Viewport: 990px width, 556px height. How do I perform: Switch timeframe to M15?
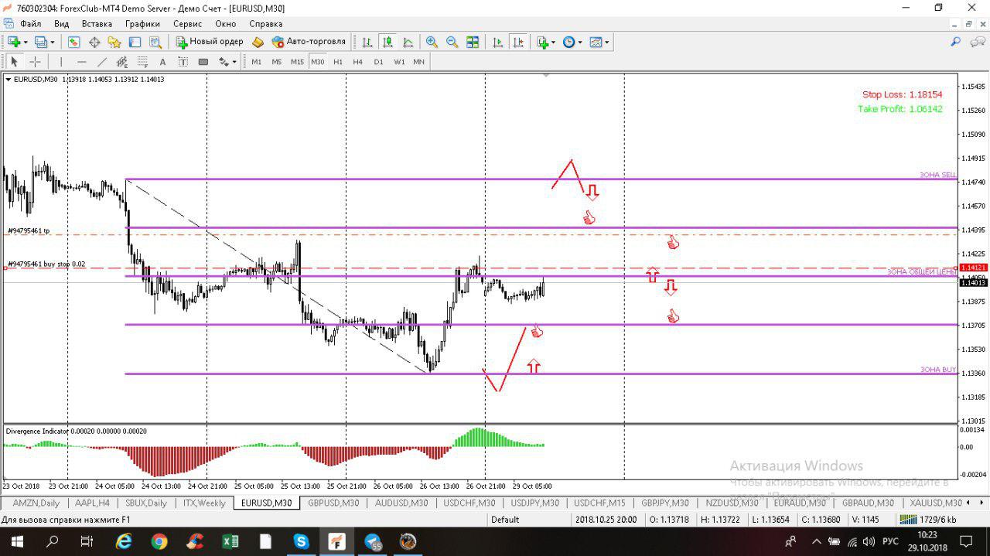[297, 62]
